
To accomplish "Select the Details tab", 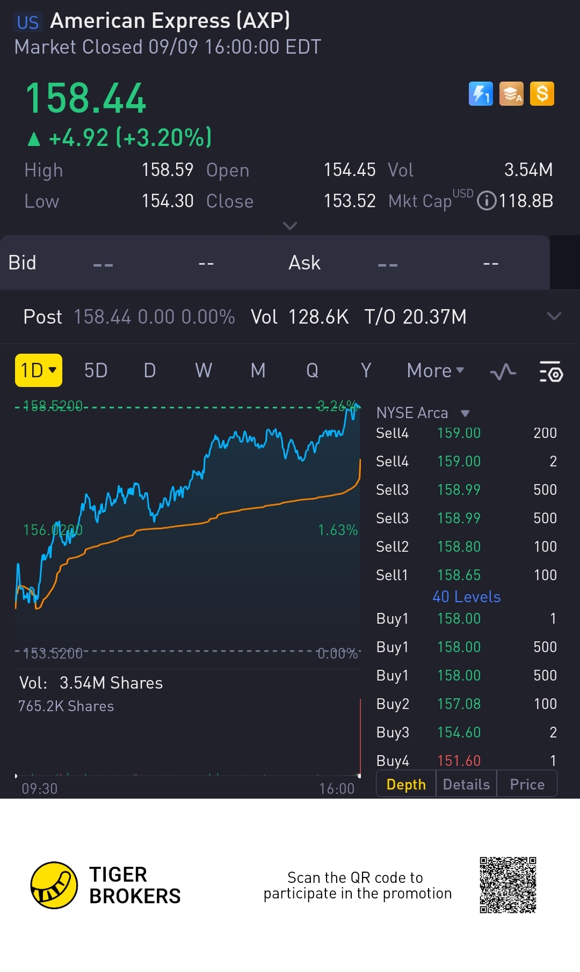I will point(466,784).
